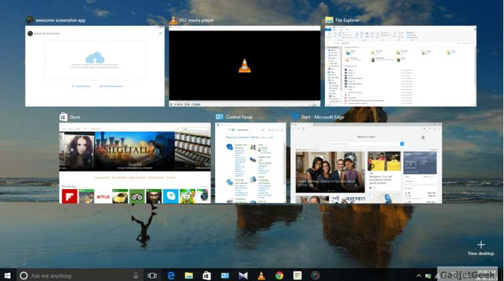Activate the Cortana microphone icon

point(136,276)
